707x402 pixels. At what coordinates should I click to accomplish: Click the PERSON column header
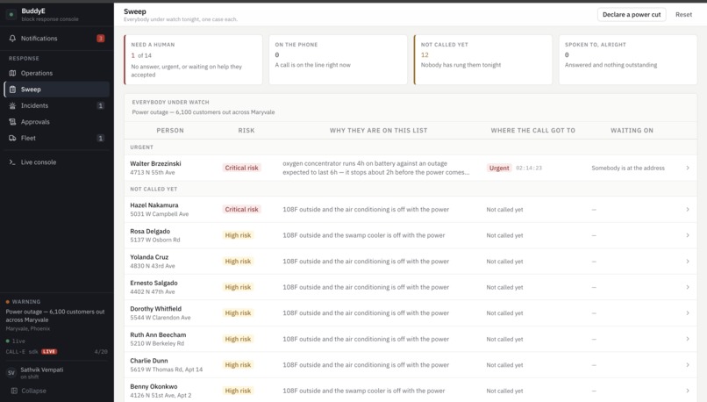point(170,131)
